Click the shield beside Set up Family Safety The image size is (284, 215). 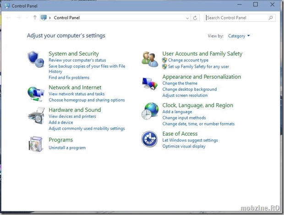tap(164, 66)
